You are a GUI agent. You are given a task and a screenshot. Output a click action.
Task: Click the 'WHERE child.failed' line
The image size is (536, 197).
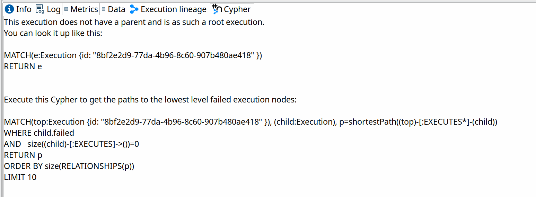pyautogui.click(x=39, y=133)
